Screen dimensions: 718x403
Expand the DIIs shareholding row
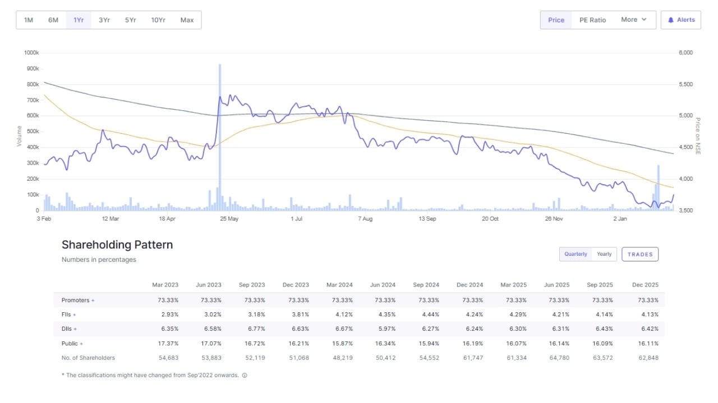[x=75, y=329]
